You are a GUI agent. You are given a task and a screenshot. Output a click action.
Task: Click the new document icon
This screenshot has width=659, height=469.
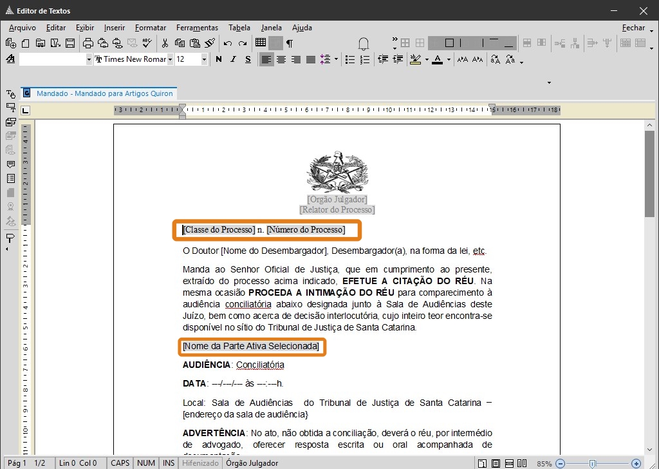coord(26,43)
